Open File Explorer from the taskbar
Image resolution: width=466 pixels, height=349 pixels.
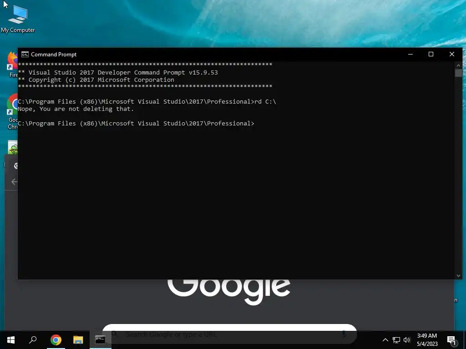tap(78, 340)
